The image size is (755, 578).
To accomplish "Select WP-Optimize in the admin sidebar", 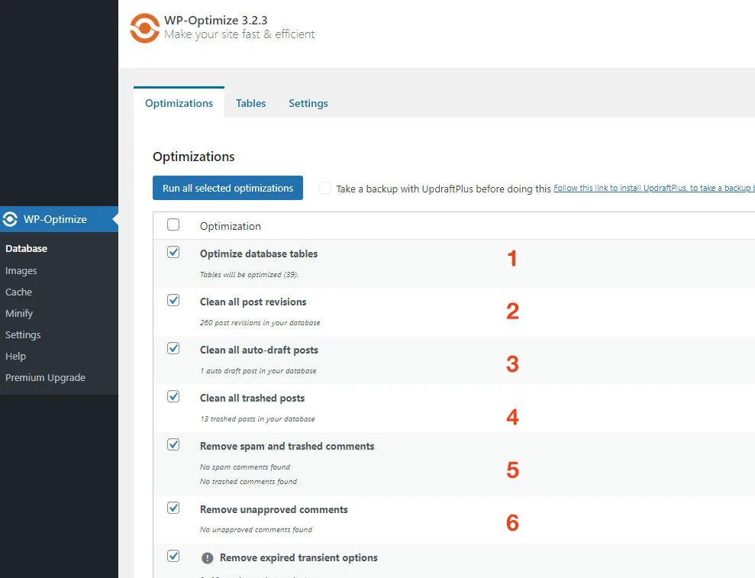I will click(x=60, y=219).
